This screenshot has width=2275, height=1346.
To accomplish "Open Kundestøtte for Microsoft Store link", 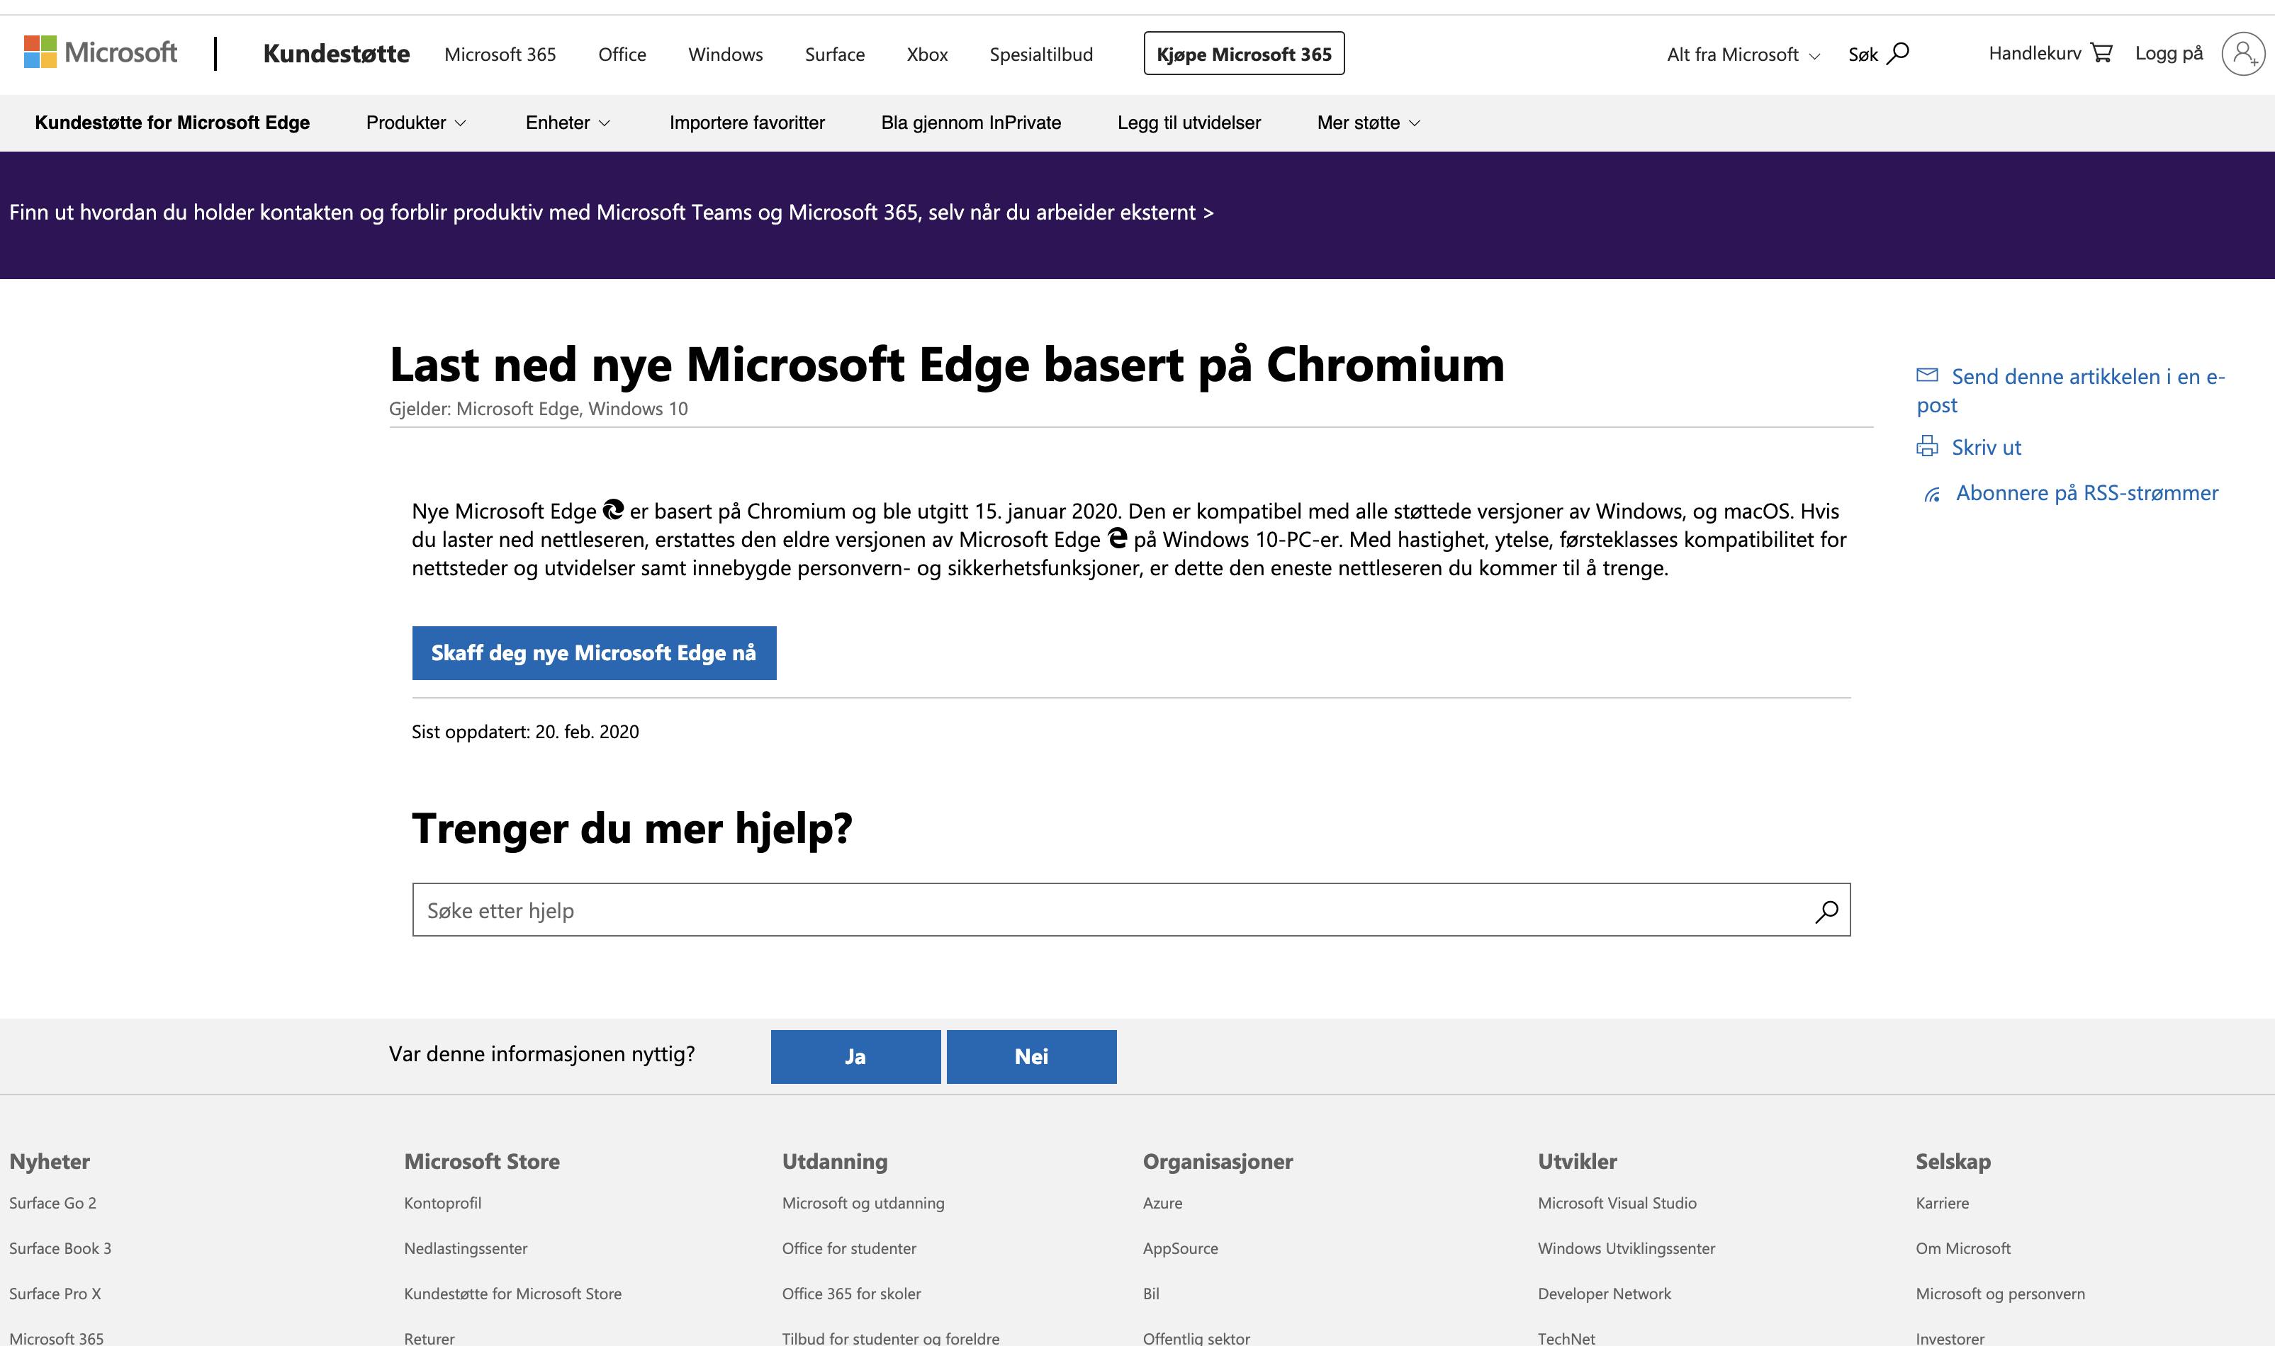I will tap(512, 1294).
